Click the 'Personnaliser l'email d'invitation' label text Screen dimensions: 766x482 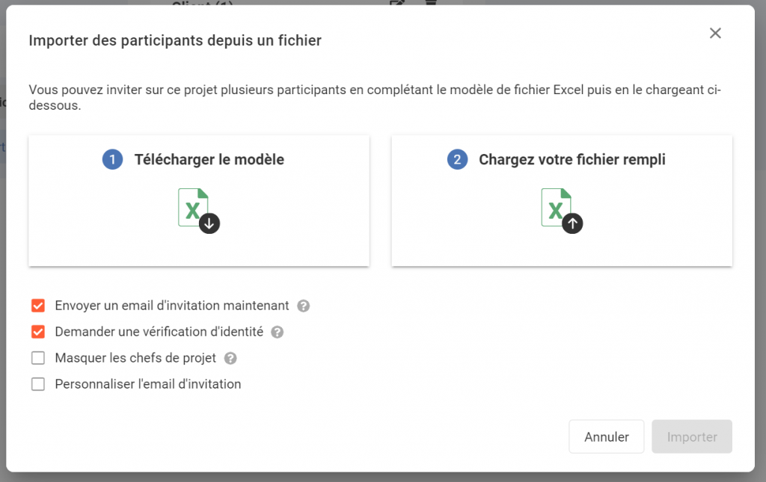(148, 384)
